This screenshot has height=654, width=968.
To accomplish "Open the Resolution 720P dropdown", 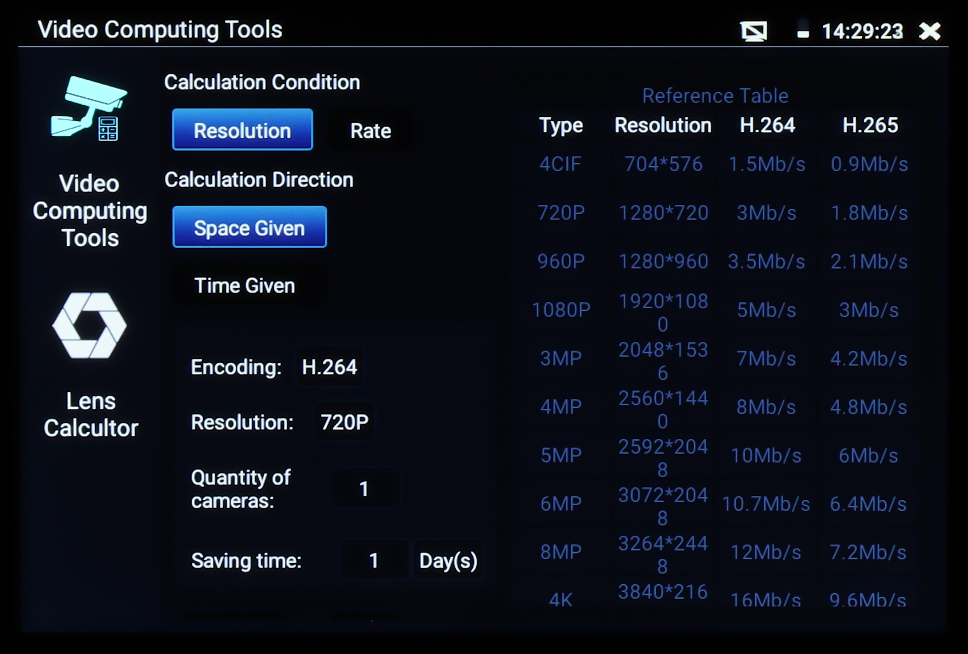I will point(344,422).
